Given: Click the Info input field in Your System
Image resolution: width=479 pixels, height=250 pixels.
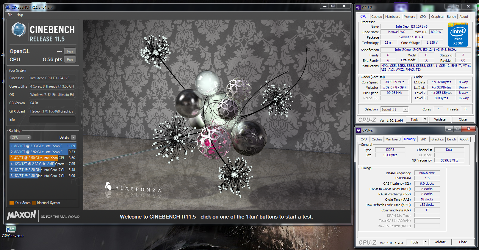Looking at the screenshot, I should pyautogui.click(x=52, y=120).
